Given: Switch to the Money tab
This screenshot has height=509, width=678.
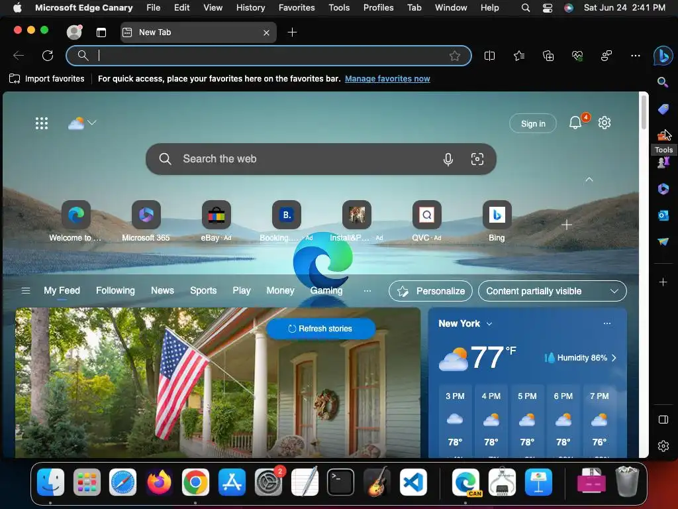Looking at the screenshot, I should [280, 290].
